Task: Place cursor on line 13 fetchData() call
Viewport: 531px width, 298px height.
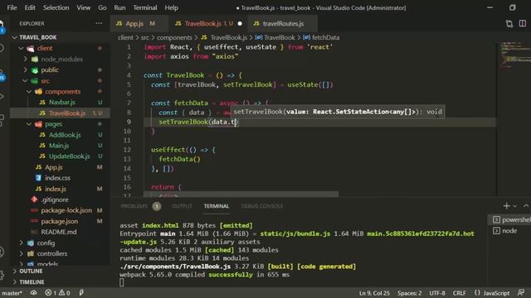Action: pos(180,159)
